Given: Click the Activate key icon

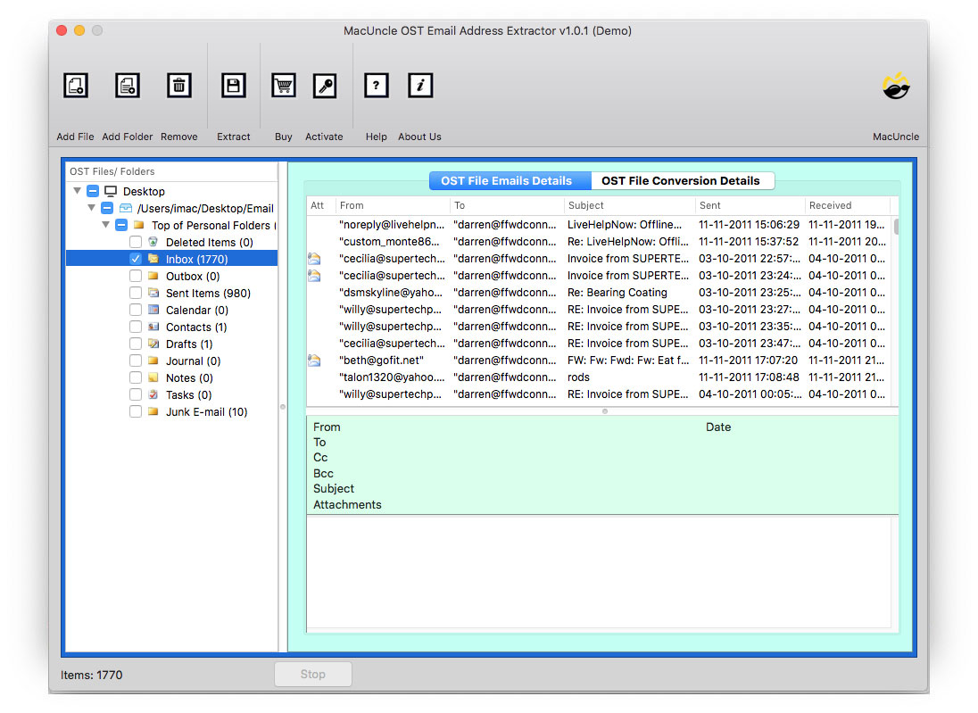Looking at the screenshot, I should (325, 86).
